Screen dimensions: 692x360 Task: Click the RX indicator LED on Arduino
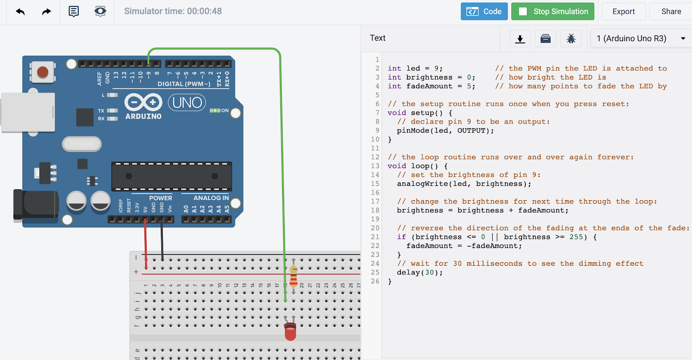pos(112,118)
